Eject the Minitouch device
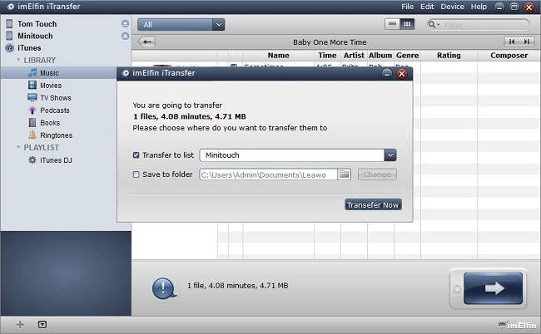This screenshot has height=334, width=541. click(x=125, y=37)
